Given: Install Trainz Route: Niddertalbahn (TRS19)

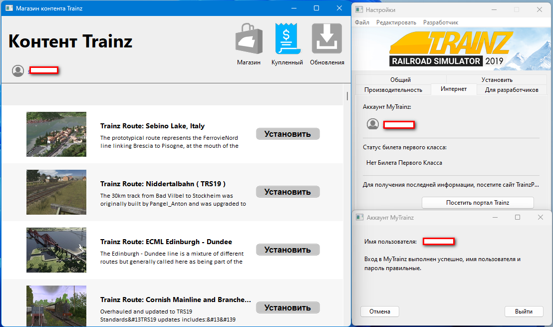Looking at the screenshot, I should pos(288,192).
